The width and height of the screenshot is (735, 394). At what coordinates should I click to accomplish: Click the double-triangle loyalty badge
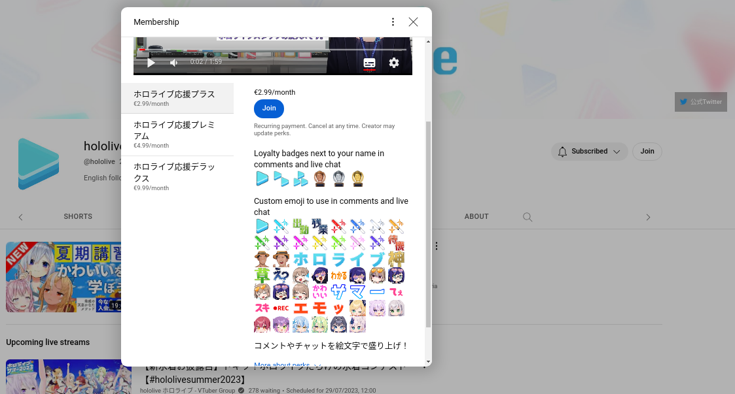point(281,178)
